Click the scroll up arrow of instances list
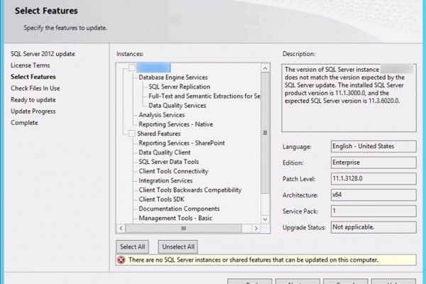Viewport: 426px width, 284px height. [x=265, y=68]
